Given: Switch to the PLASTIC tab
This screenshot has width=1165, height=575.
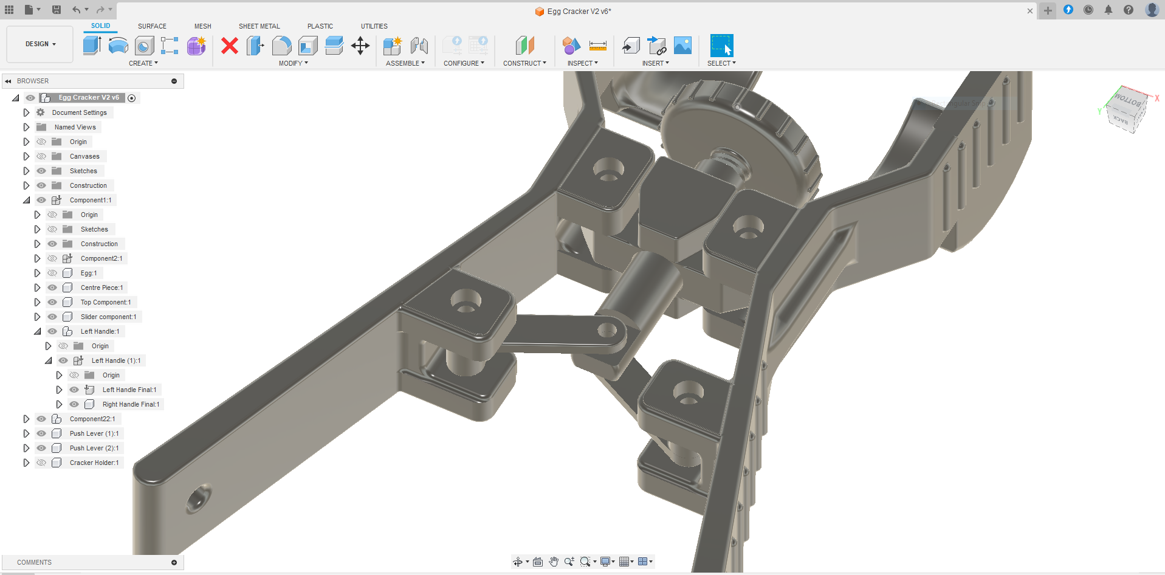Looking at the screenshot, I should point(320,26).
